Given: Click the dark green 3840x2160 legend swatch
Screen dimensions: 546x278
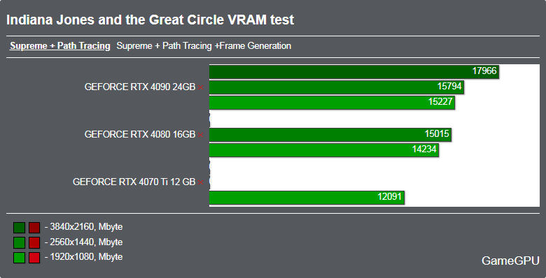Looking at the screenshot, I should pos(19,228).
